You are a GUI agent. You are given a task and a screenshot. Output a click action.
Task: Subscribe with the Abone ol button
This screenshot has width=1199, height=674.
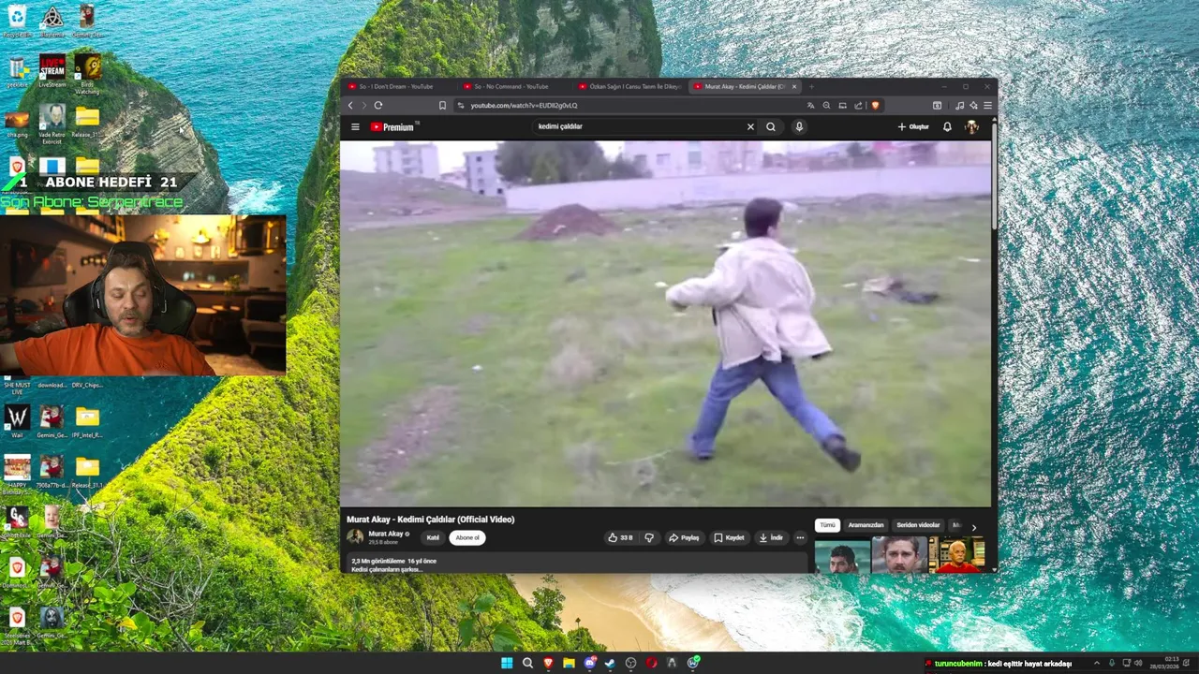pos(466,537)
